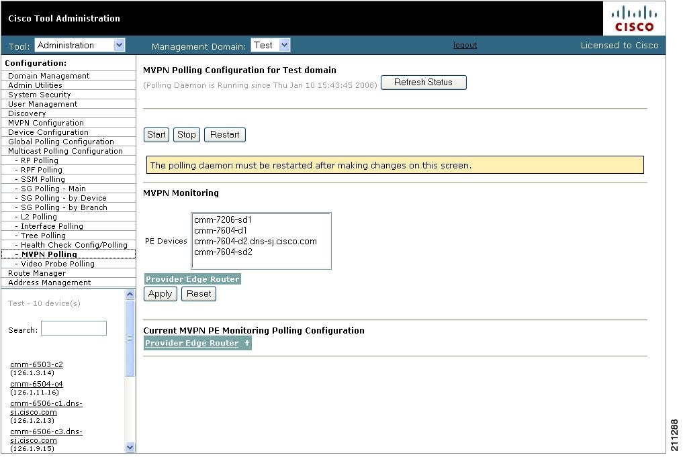Screen dimensions: 683x457
Task: Select cmm-7206-sd1 in PE Devices list
Action: (223, 220)
